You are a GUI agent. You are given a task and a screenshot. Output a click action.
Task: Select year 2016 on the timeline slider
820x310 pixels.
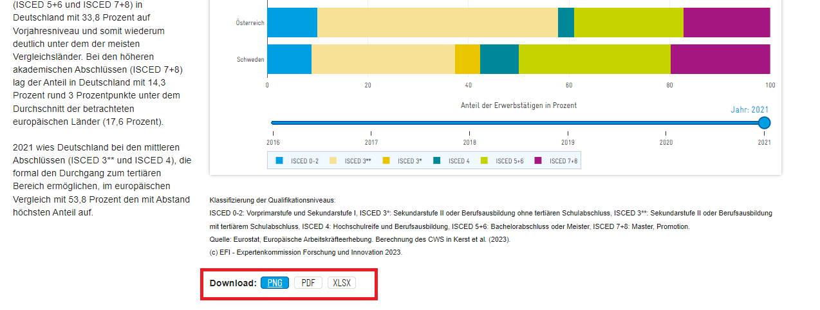pos(273,123)
